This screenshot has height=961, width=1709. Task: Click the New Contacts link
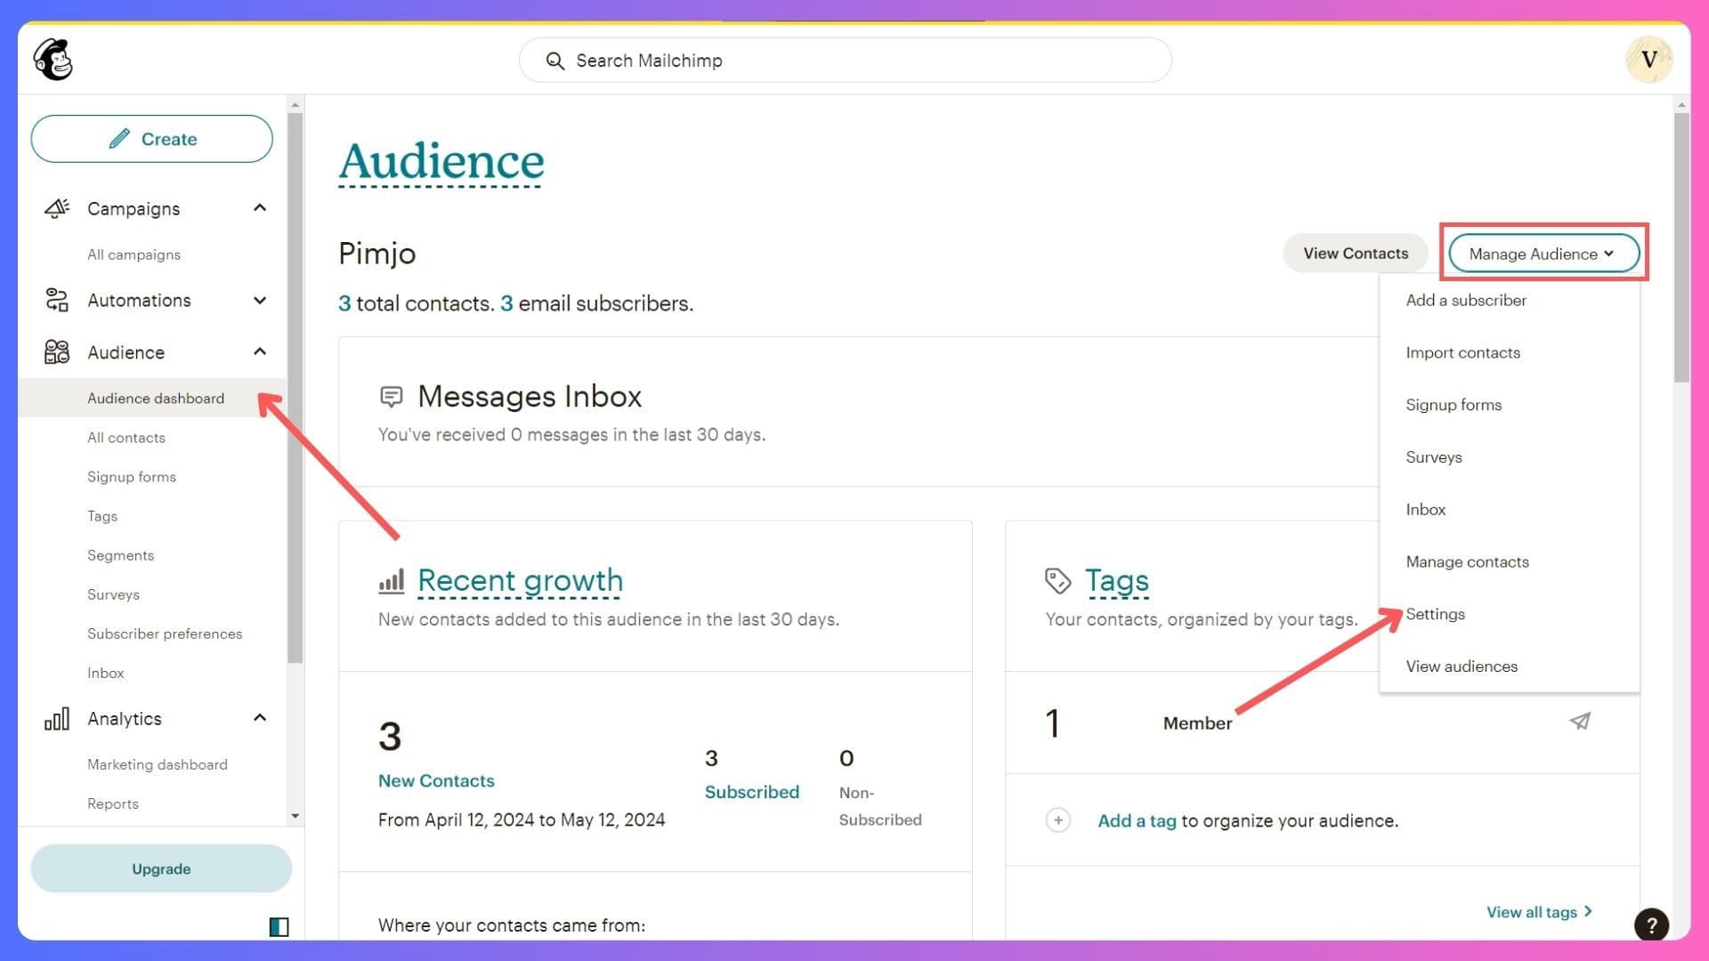[x=436, y=780]
